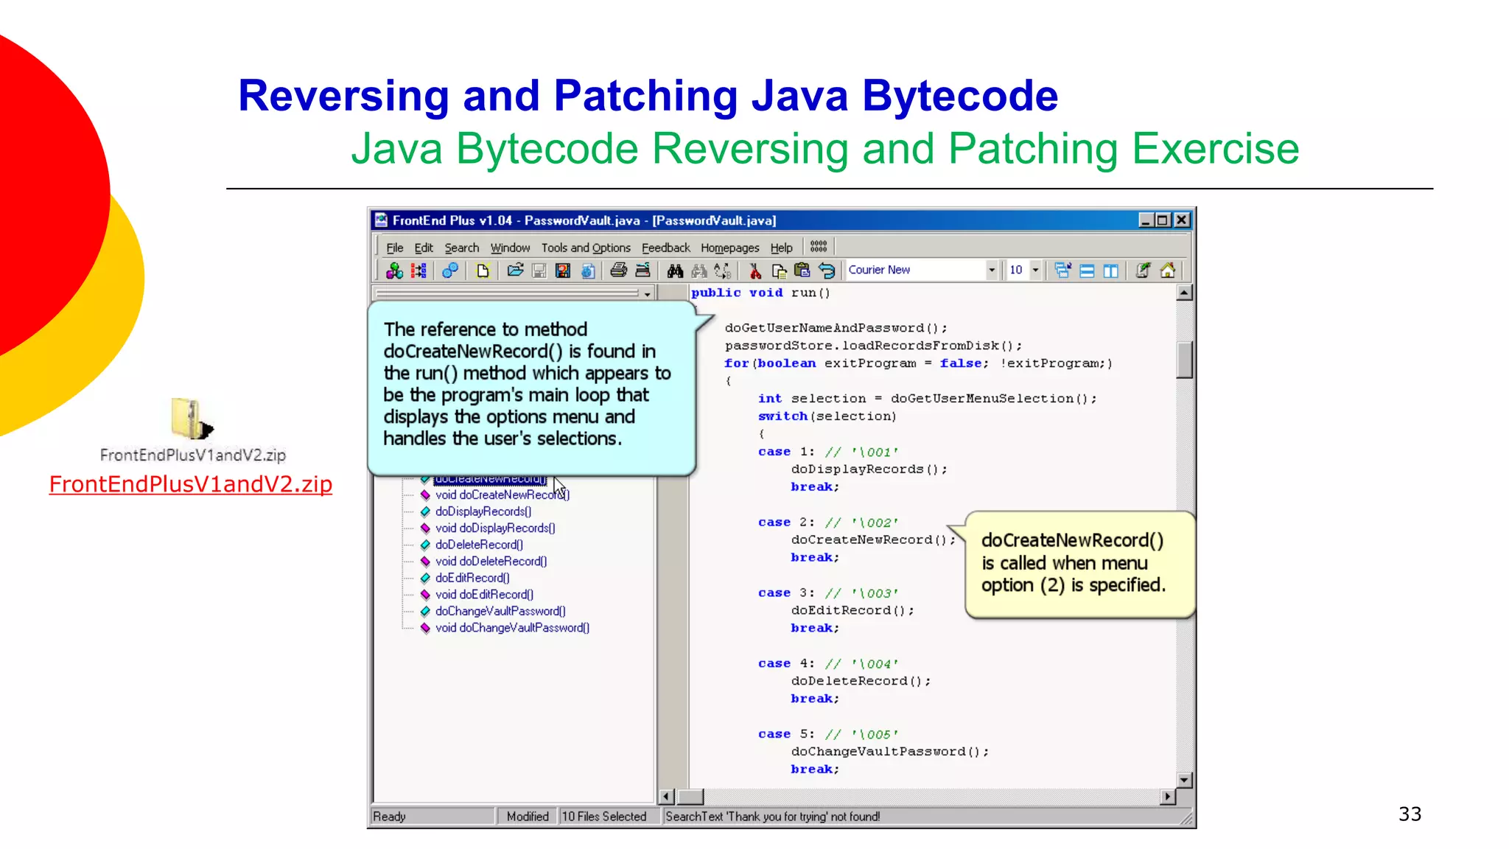Image resolution: width=1509 pixels, height=849 pixels.
Task: Click the red-blue tree structure toolbar icon
Action: pos(419,270)
